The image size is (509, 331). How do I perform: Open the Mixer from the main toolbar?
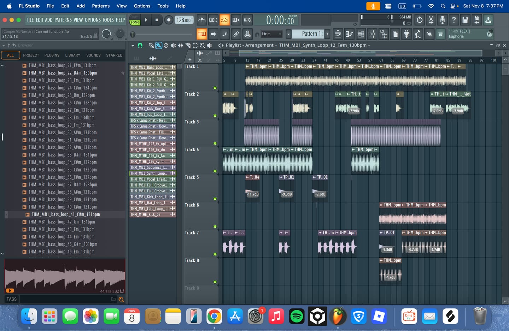point(372,34)
